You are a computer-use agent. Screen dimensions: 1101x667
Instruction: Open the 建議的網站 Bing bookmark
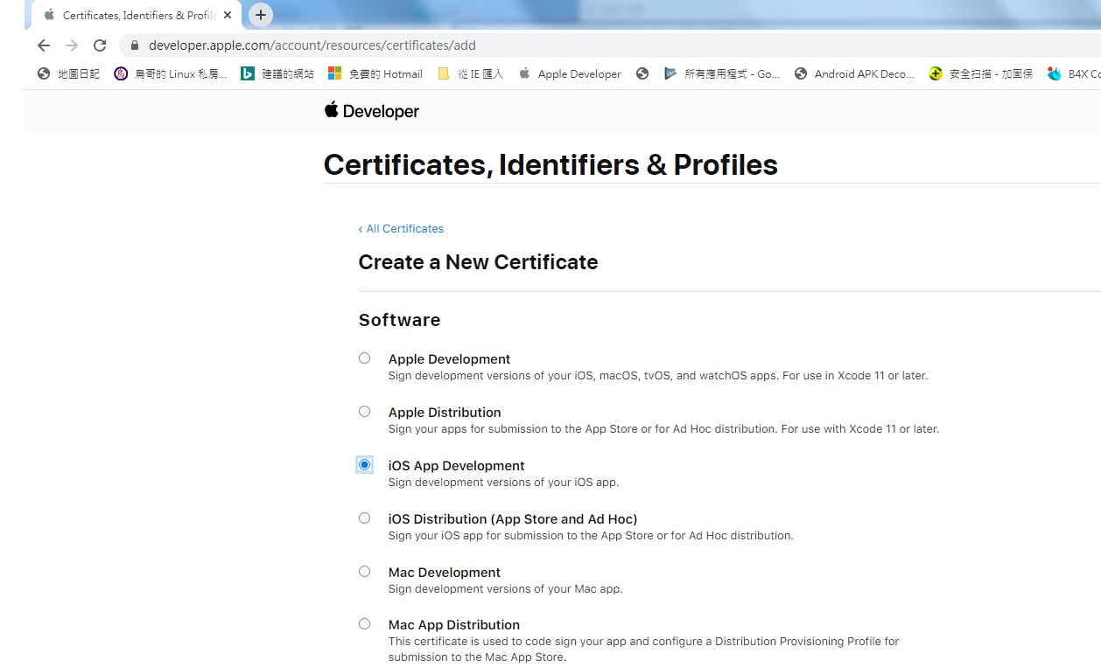point(277,74)
